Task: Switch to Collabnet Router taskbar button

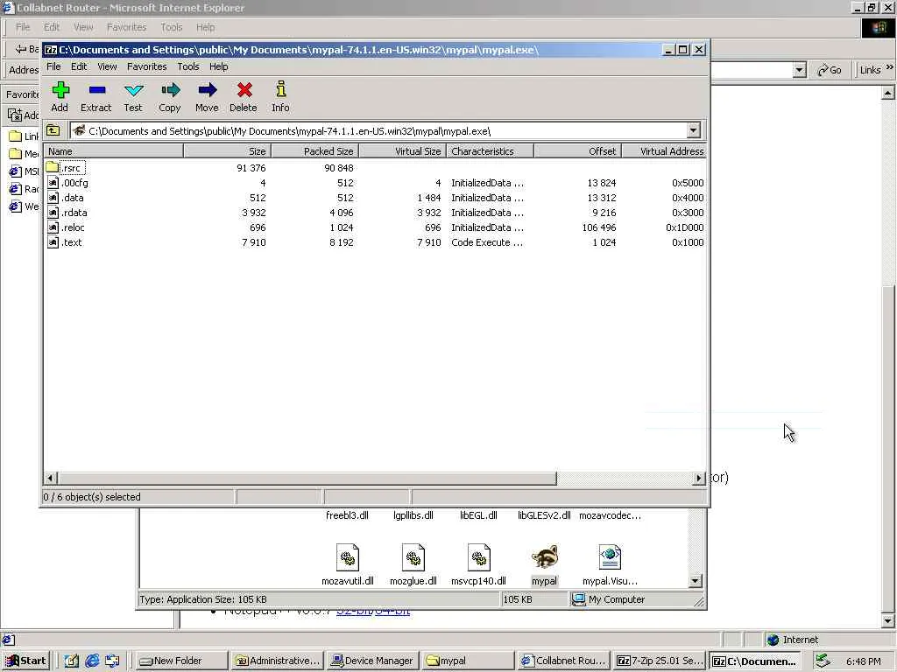Action: pos(563,661)
